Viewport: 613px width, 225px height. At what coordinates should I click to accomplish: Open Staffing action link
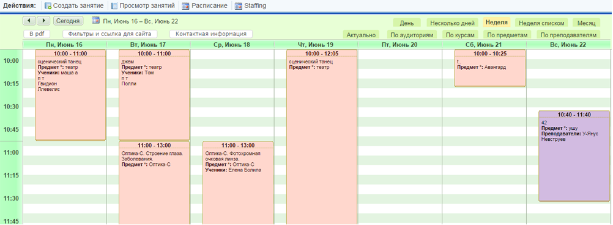[x=255, y=6]
